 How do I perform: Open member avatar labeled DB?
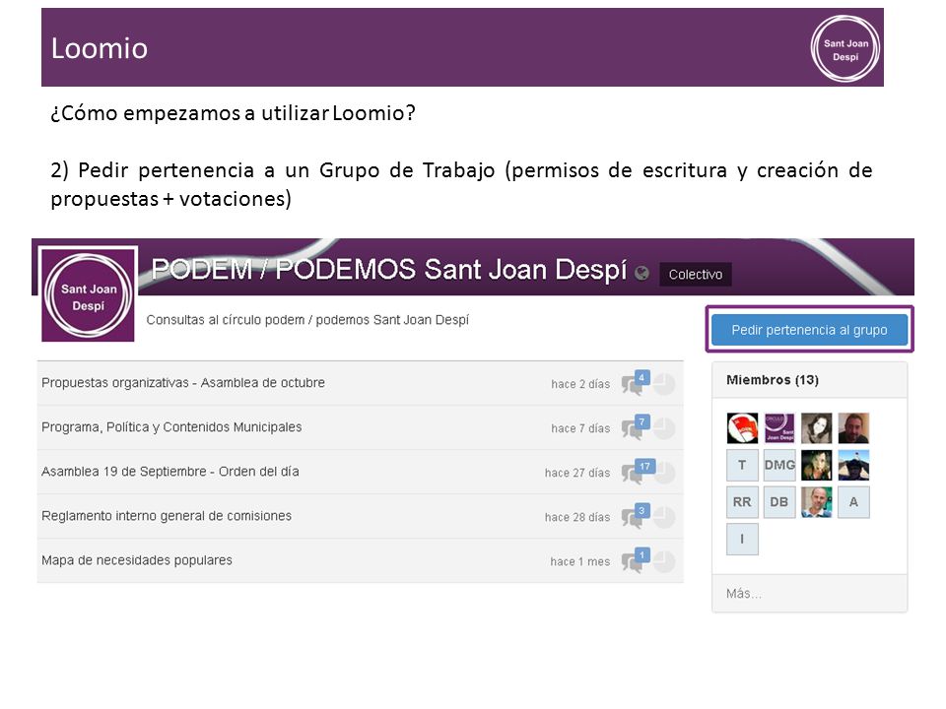[778, 502]
